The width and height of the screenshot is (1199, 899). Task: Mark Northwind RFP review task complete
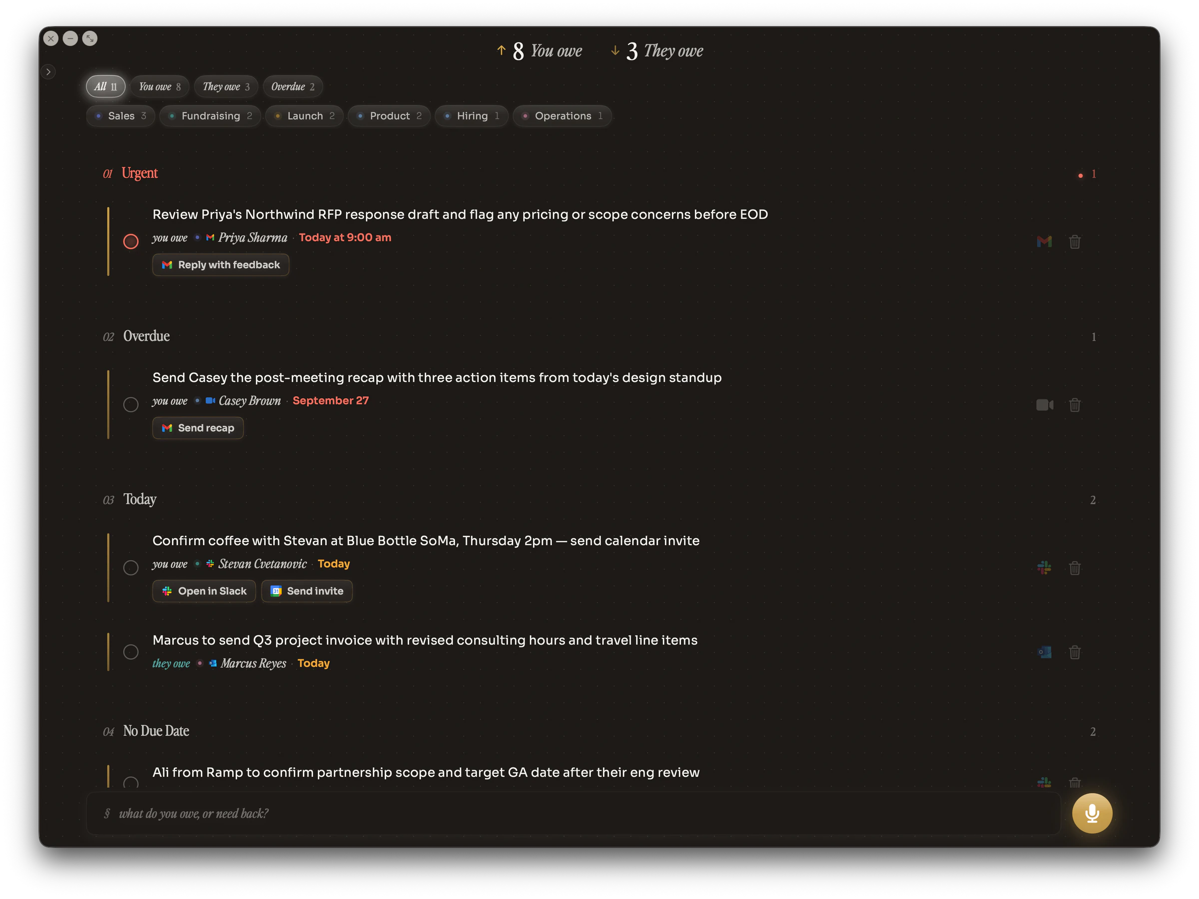click(x=130, y=242)
